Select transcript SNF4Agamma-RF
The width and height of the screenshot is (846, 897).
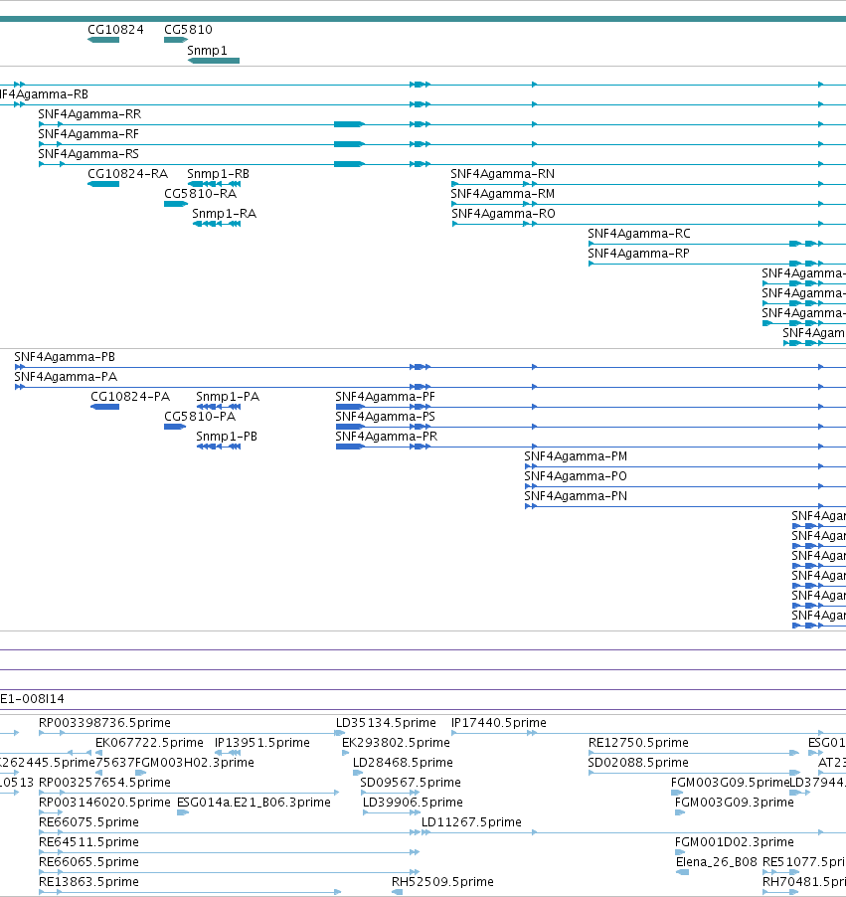[88, 134]
